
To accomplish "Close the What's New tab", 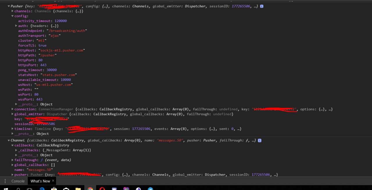I will pyautogui.click(x=53, y=181).
